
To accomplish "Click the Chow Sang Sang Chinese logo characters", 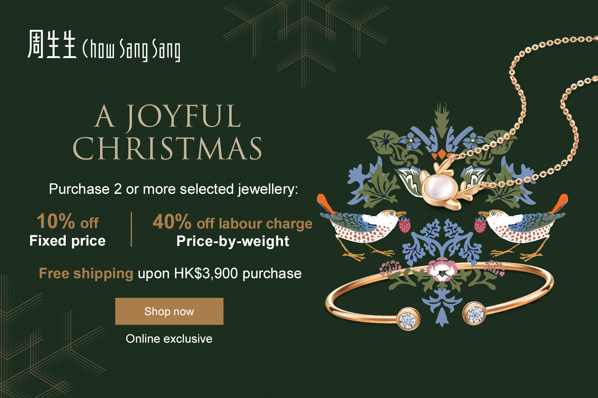I will 52,45.
